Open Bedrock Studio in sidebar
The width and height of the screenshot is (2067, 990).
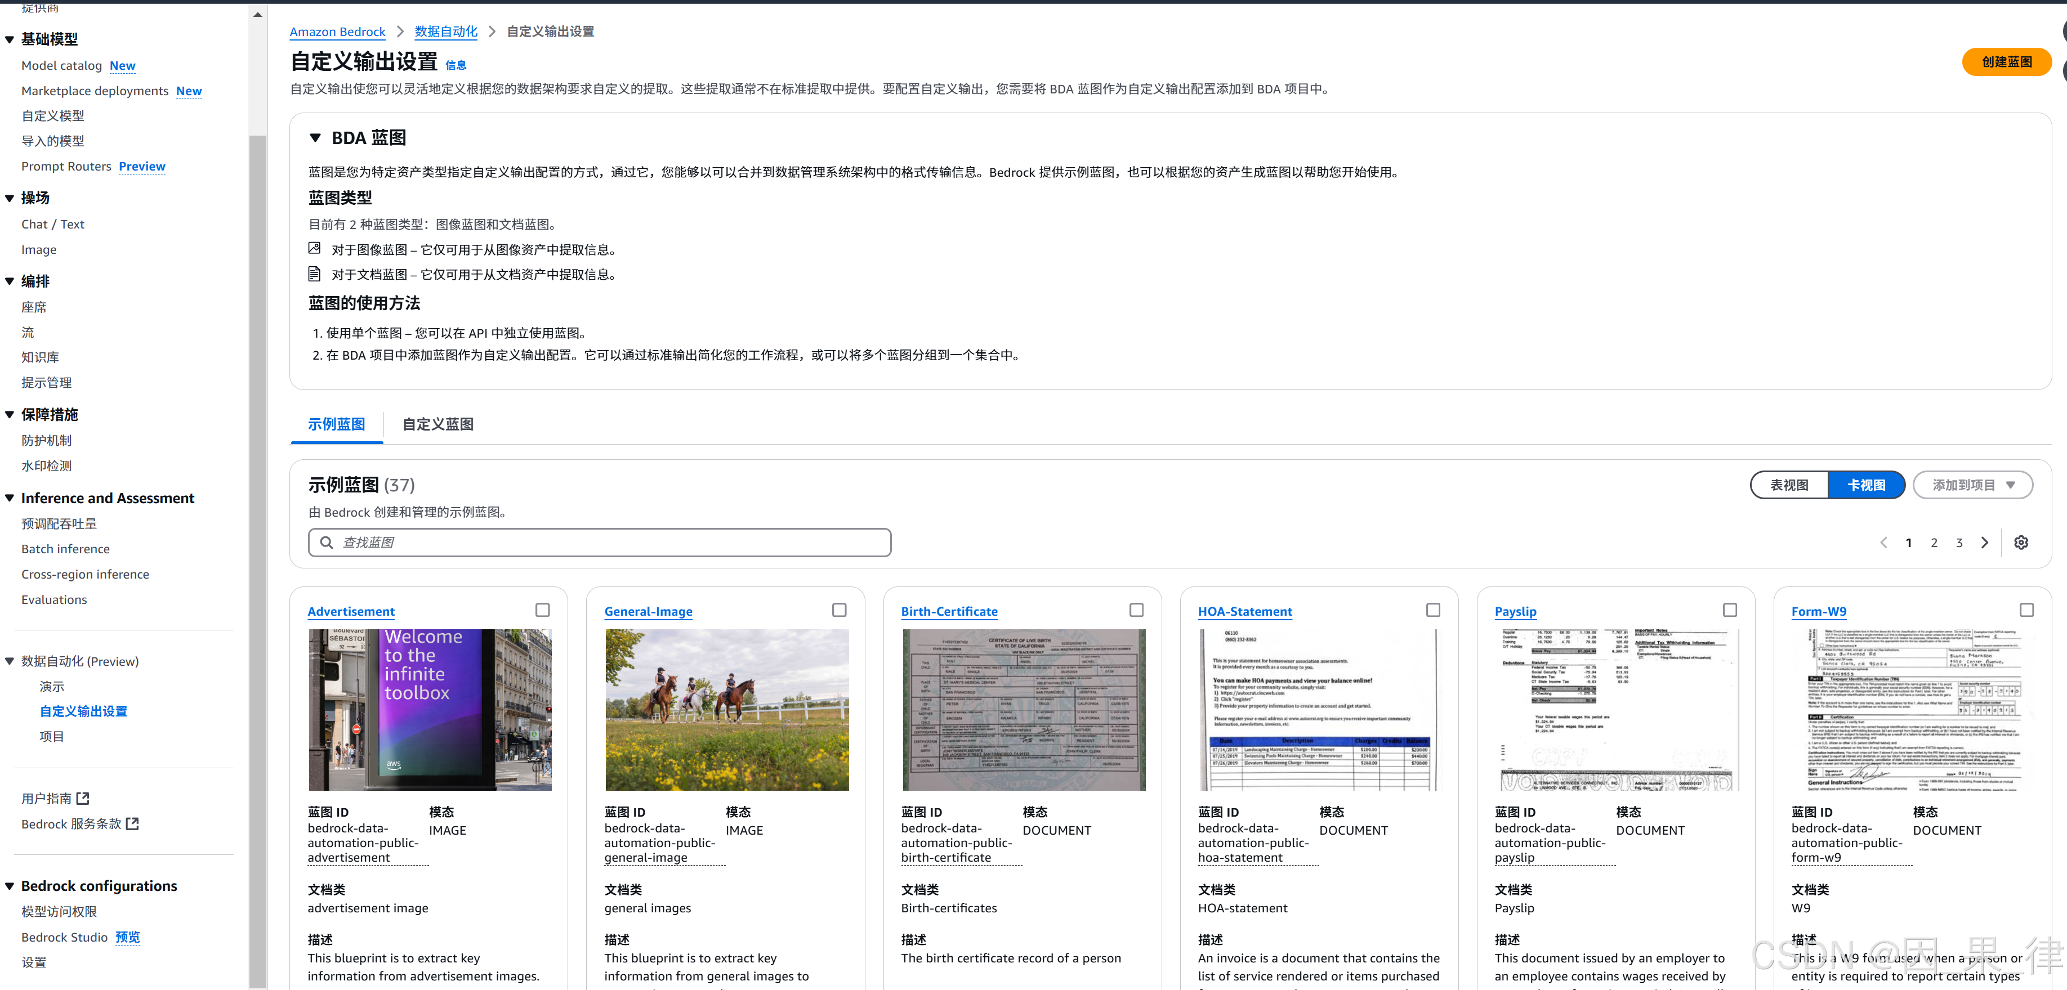64,937
